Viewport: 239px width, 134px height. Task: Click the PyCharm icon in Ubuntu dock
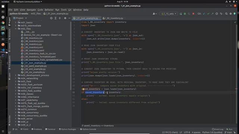pyautogui.click(x=3, y=28)
